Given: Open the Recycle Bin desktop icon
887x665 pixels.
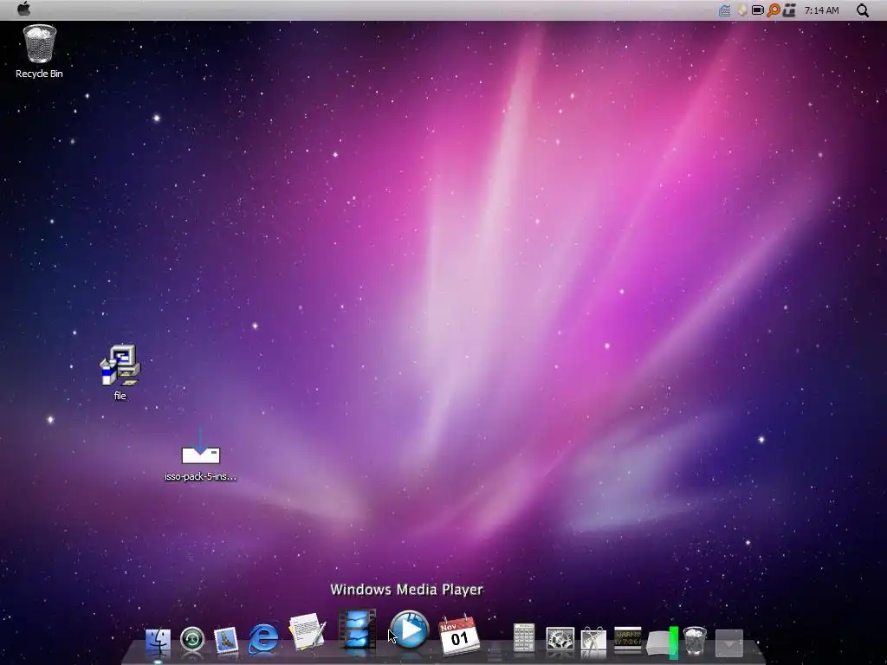Looking at the screenshot, I should (x=39, y=51).
